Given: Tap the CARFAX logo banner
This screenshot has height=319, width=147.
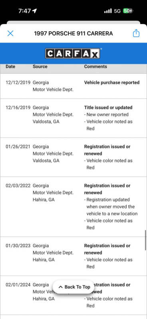Looking at the screenshot, I should (73, 53).
